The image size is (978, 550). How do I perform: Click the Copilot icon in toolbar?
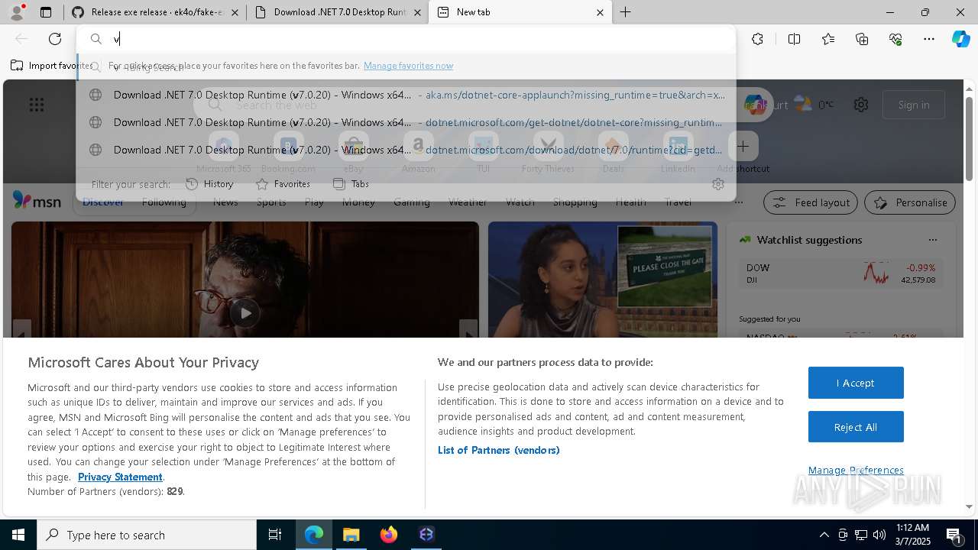coord(960,39)
